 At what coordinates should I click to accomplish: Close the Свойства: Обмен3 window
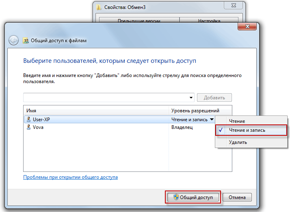[234, 5]
